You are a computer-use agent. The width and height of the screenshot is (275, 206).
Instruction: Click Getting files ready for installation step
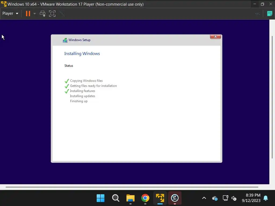pyautogui.click(x=93, y=86)
